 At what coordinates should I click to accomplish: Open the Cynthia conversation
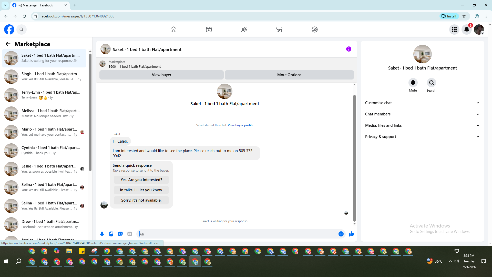[44, 151]
